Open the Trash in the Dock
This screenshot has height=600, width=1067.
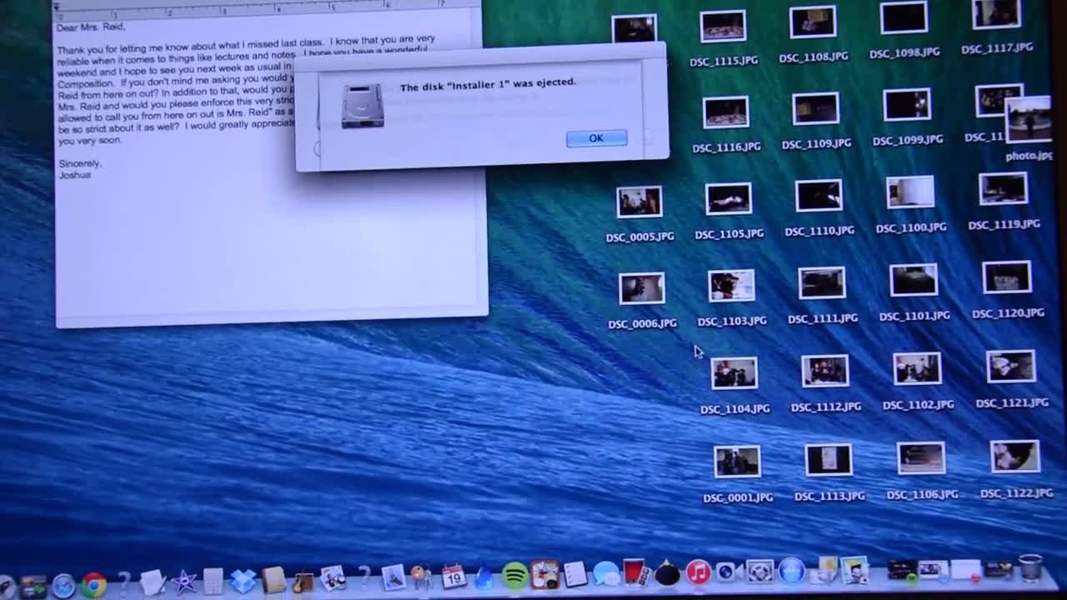1030,568
